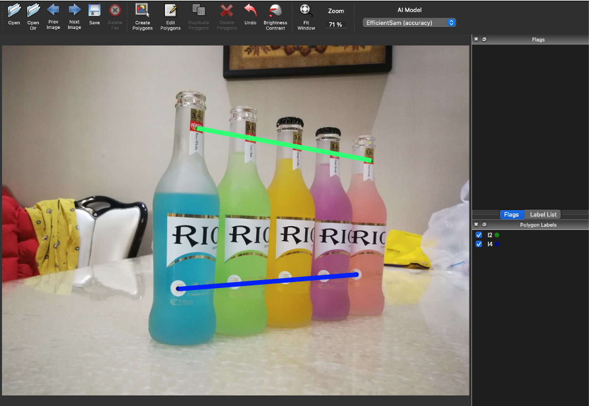
Task: Save the annotations
Action: [94, 11]
